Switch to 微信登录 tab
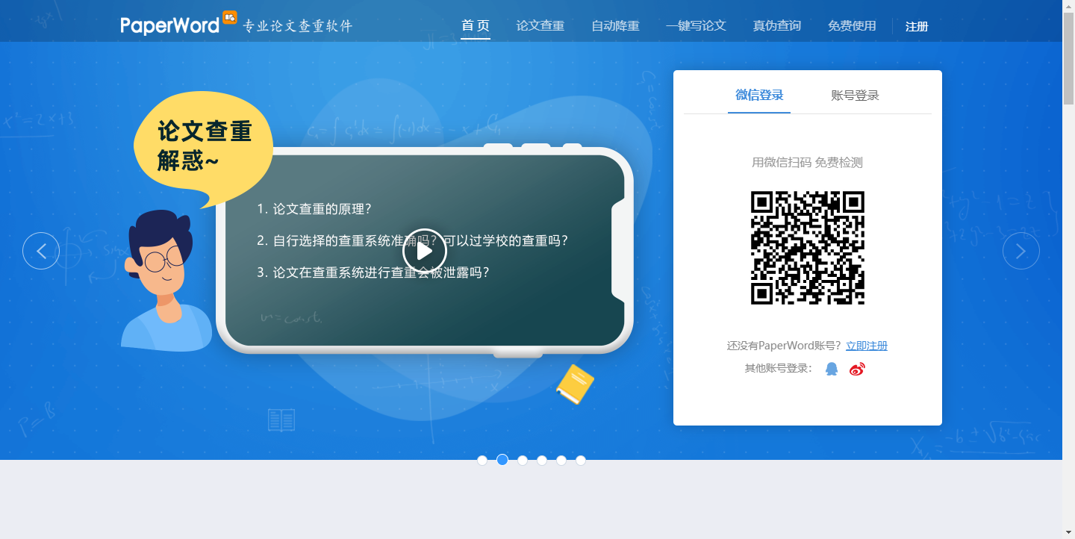Screen dimensions: 1075x539 pos(759,95)
